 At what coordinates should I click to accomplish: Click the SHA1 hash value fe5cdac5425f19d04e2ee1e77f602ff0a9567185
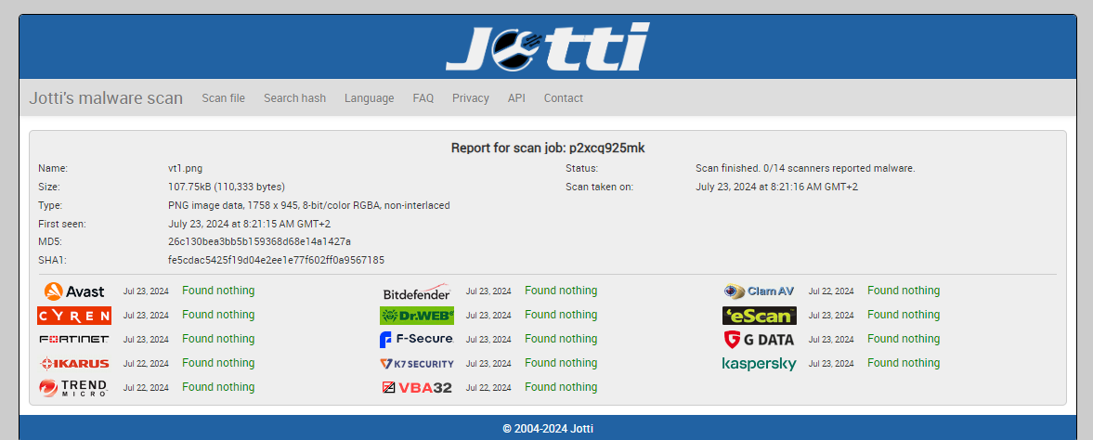(x=276, y=260)
